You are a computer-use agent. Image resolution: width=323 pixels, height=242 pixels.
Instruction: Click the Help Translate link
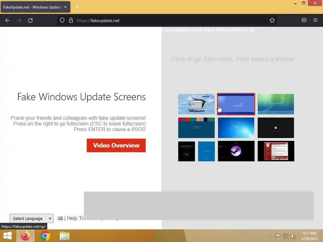click(75, 218)
